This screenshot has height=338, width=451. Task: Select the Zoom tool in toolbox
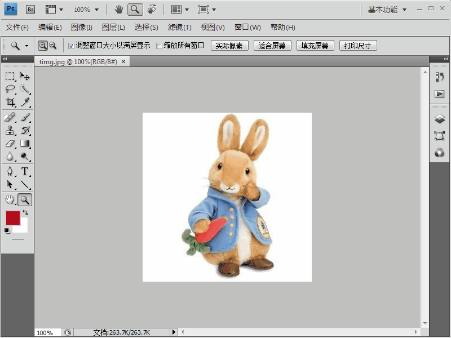coord(25,199)
